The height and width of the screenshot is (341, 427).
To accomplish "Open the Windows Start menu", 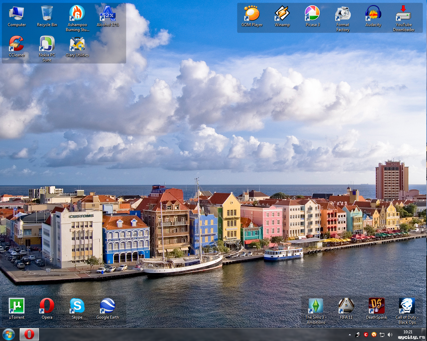I will [x=9, y=334].
